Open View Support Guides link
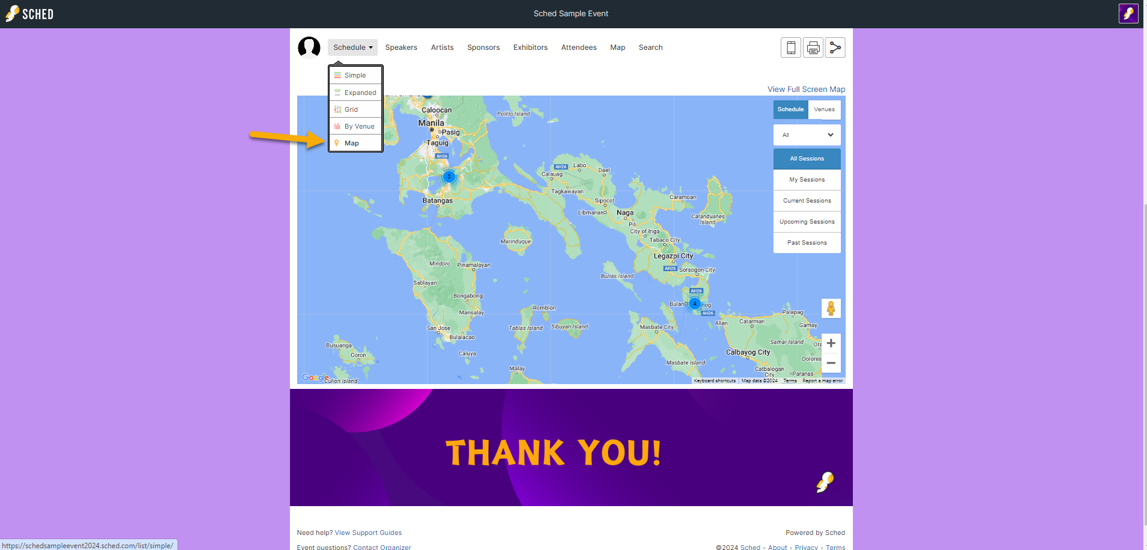 point(368,533)
